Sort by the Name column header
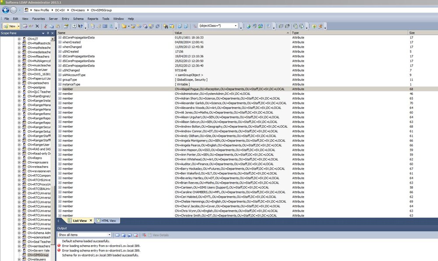This screenshot has height=261, width=438. pyautogui.click(x=115, y=33)
